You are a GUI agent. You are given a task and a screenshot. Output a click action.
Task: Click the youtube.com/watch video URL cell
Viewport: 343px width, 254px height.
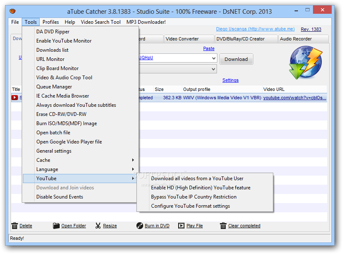[x=295, y=98]
